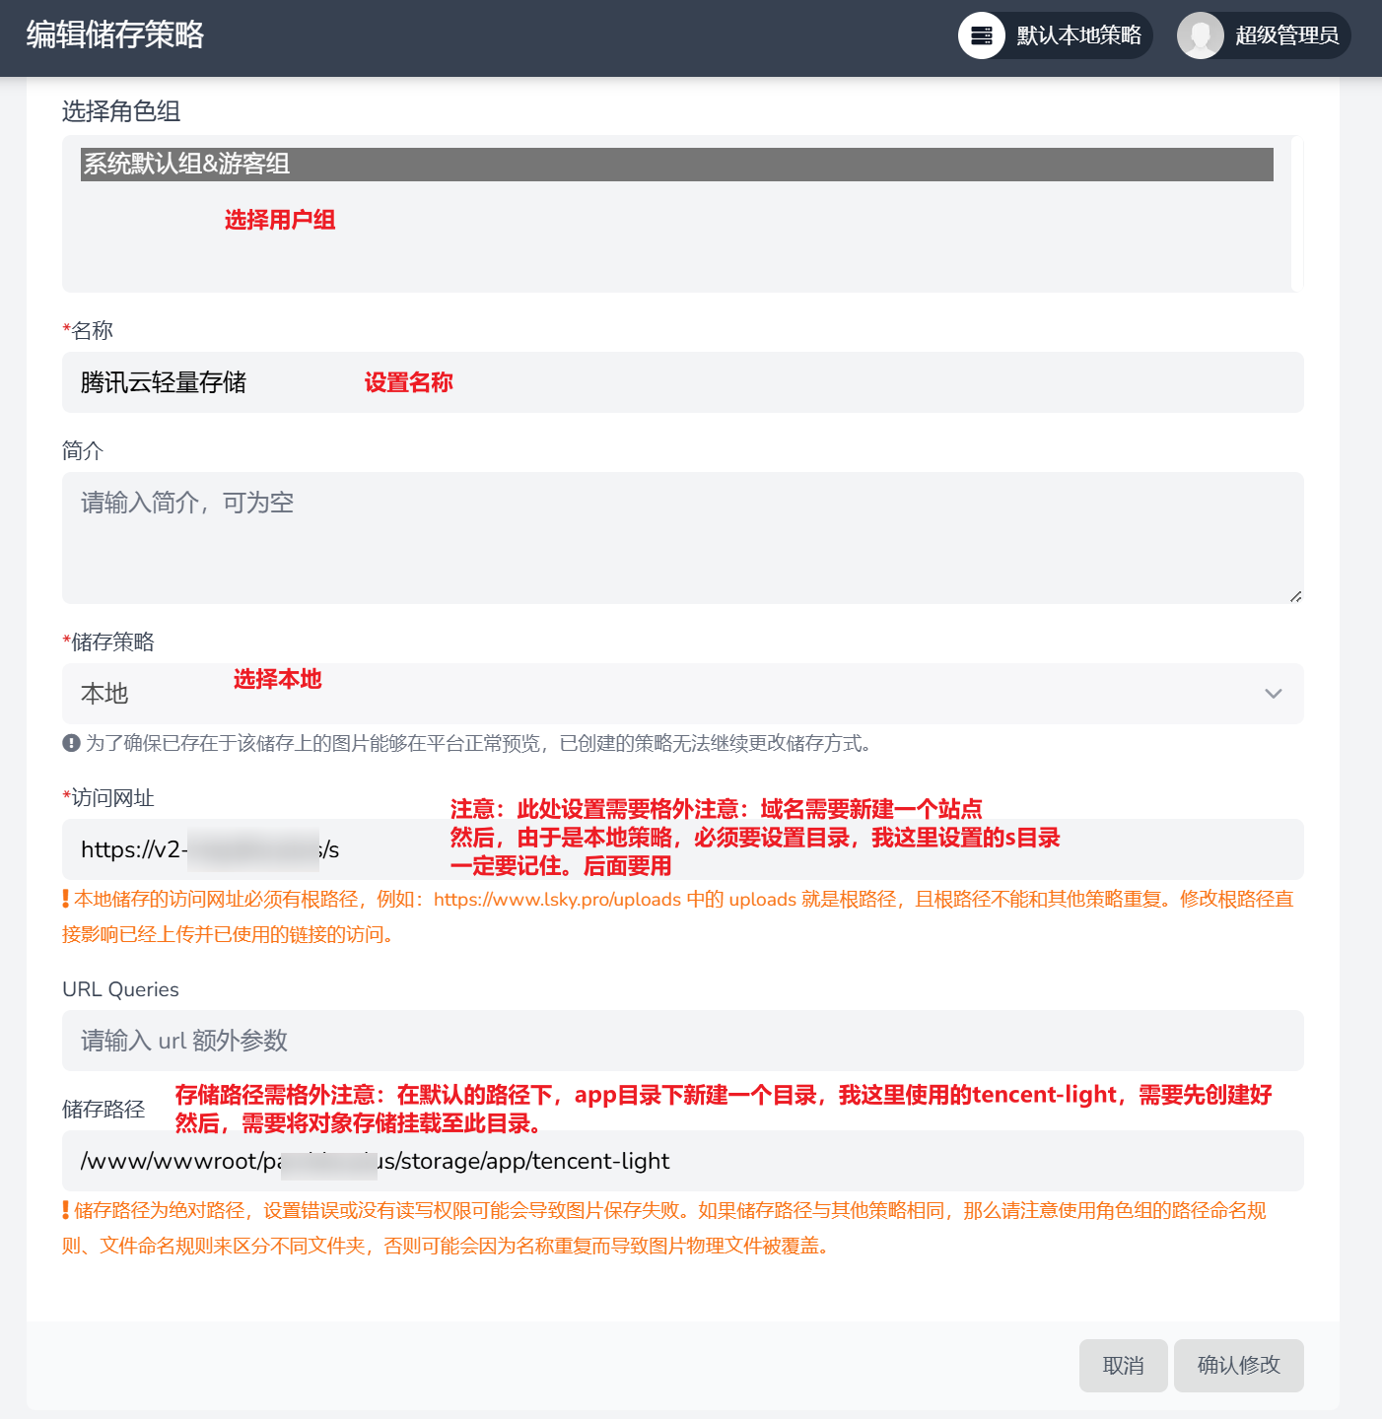The width and height of the screenshot is (1382, 1419).
Task: Click the orange warning icon under 访问网址
Action: (x=66, y=899)
